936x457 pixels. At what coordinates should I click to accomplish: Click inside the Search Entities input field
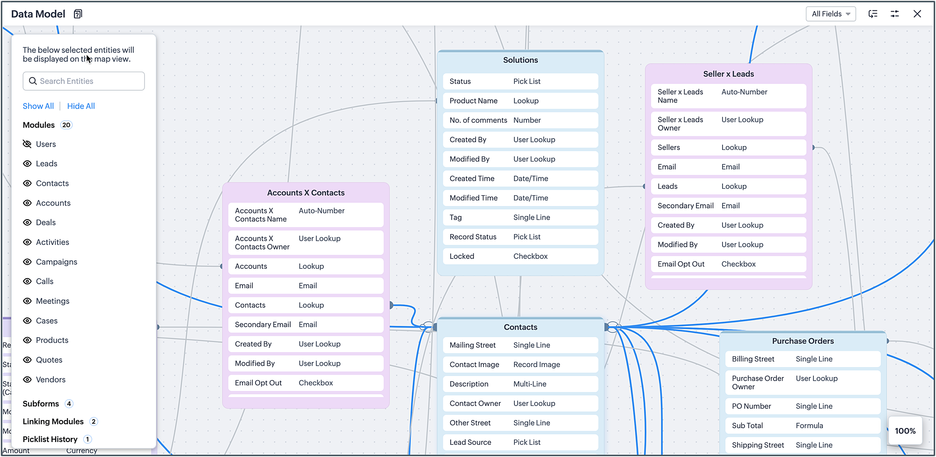point(89,81)
